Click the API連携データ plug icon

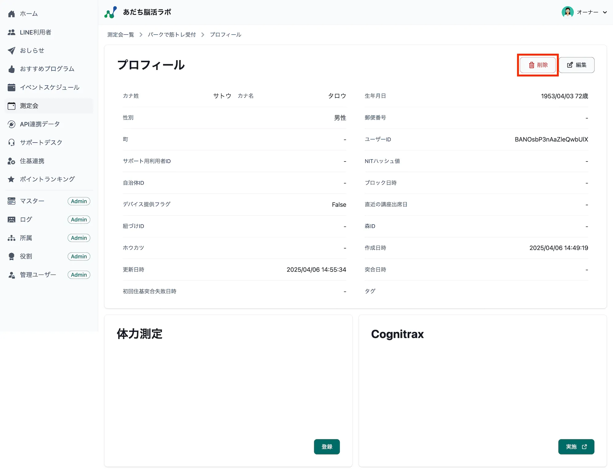pos(11,124)
